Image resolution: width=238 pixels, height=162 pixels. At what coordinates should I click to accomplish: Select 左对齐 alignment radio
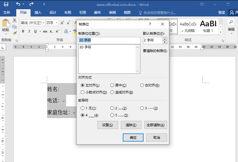pos(82,85)
